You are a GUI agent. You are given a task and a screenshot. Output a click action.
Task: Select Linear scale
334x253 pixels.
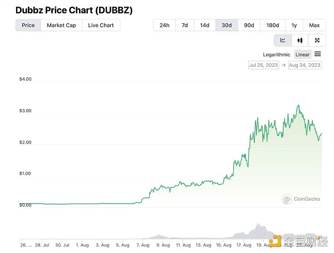(x=303, y=54)
